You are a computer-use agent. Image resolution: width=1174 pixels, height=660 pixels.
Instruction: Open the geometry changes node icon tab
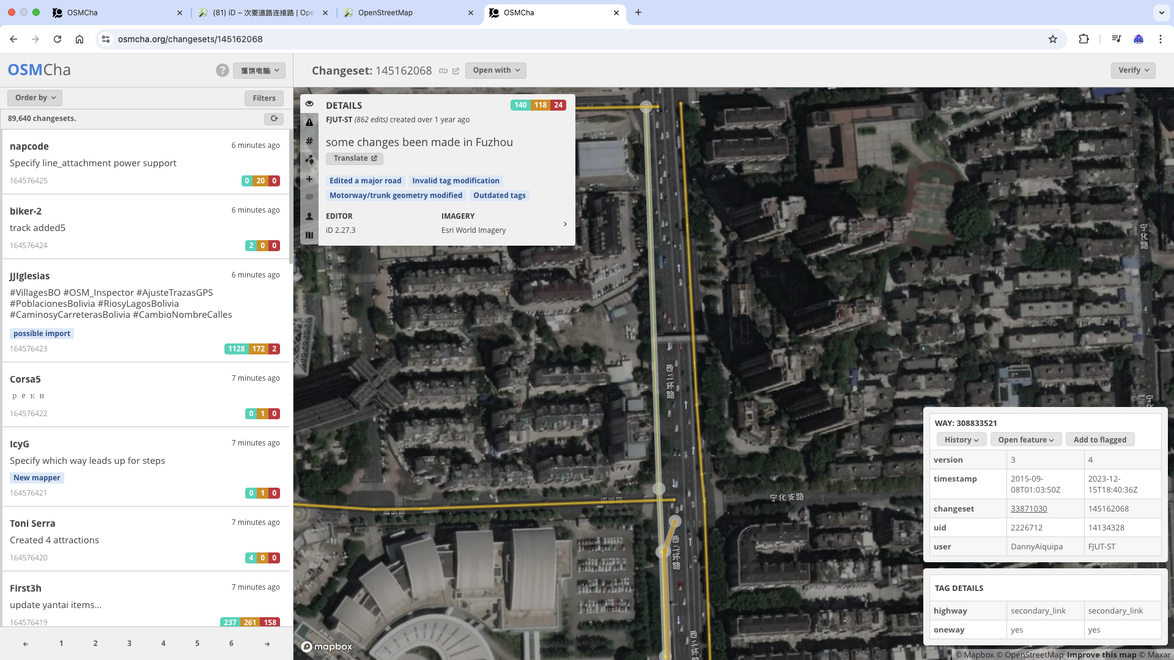pos(309,160)
